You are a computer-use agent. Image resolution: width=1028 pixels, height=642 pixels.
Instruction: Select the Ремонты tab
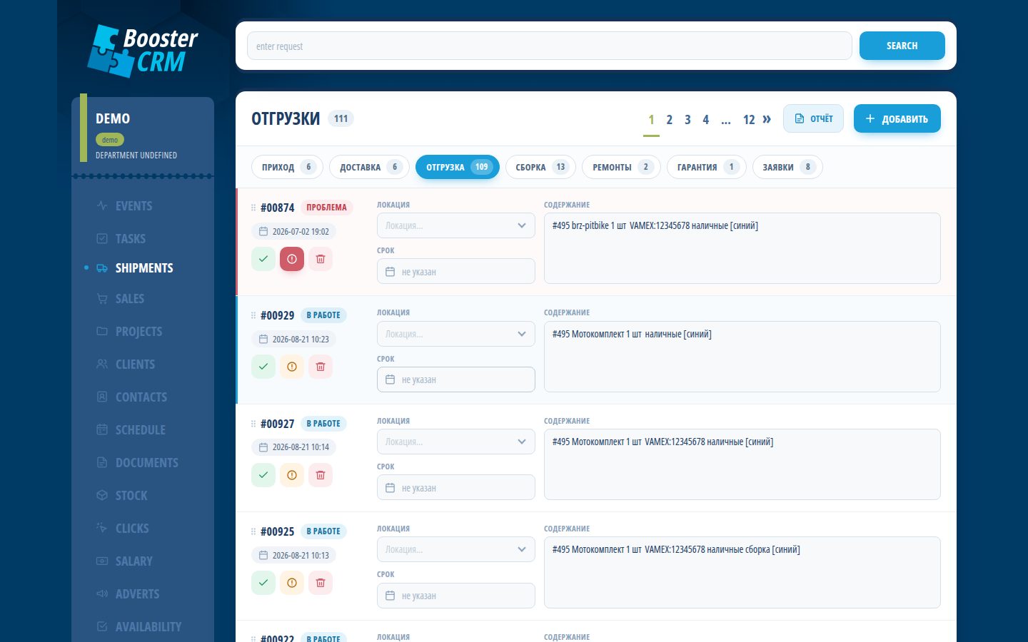pyautogui.click(x=621, y=167)
